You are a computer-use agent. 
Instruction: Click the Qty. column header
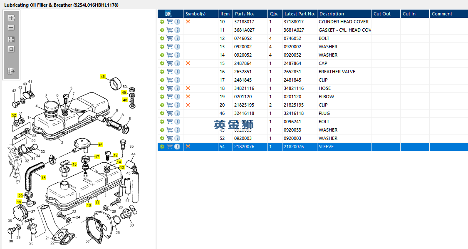pyautogui.click(x=275, y=14)
